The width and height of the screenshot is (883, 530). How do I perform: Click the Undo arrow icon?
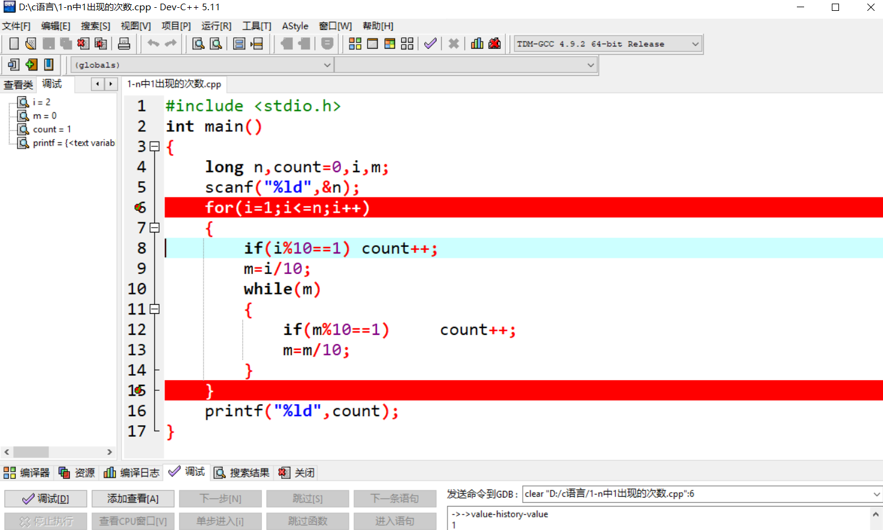click(154, 43)
